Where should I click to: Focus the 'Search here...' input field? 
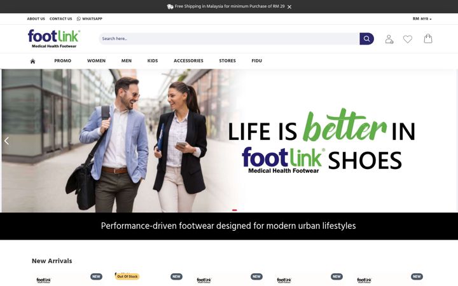point(229,39)
